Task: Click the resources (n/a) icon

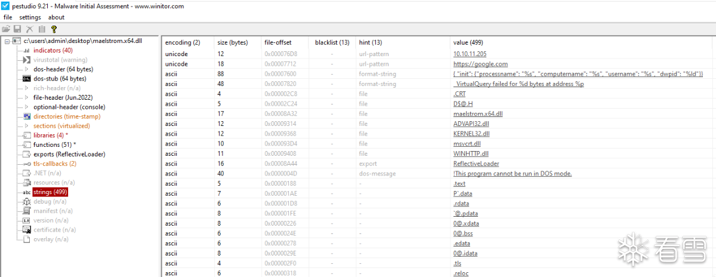Action: [27, 183]
